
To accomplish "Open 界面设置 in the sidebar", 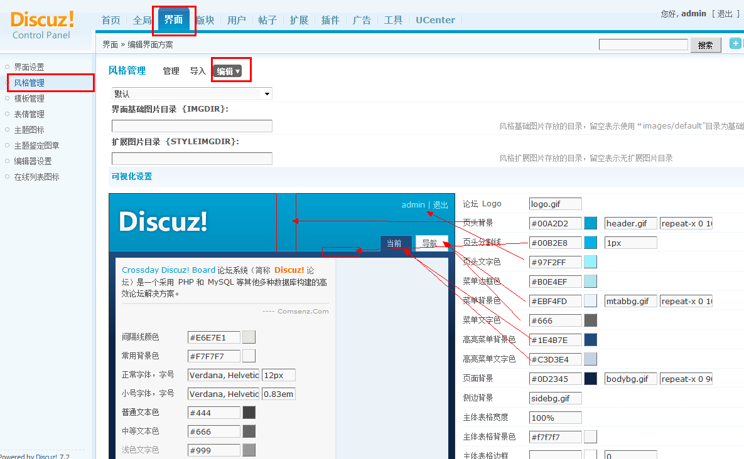I will click(29, 67).
